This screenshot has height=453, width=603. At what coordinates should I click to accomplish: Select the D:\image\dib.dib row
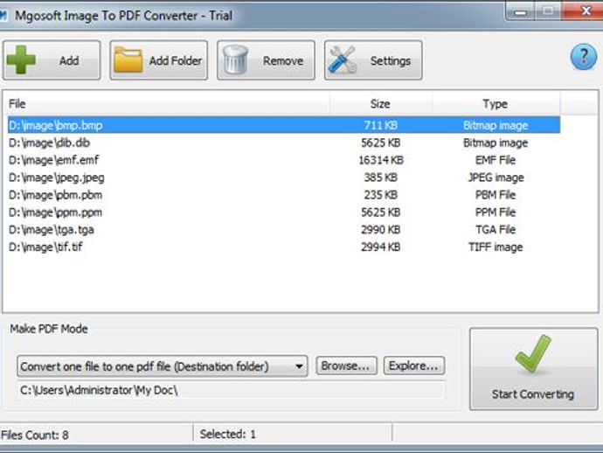[284, 143]
